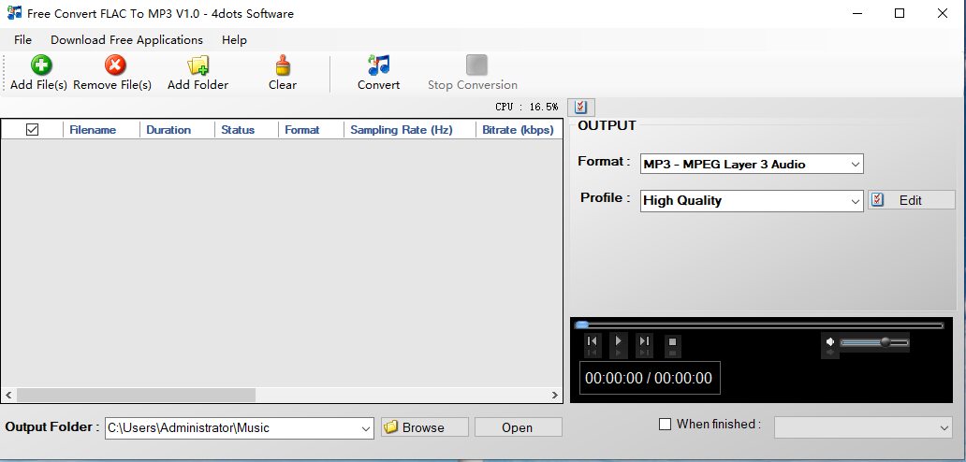The width and height of the screenshot is (966, 462).
Task: Maximize the application window
Action: pyautogui.click(x=900, y=13)
